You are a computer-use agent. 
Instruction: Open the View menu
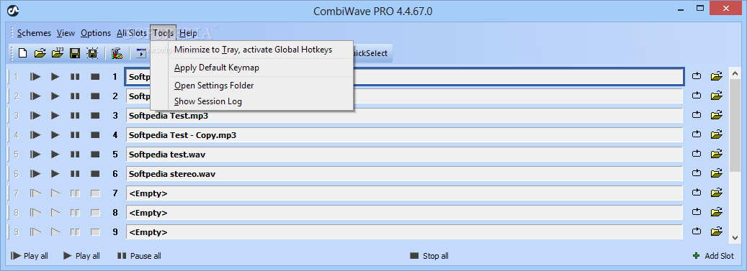click(66, 33)
